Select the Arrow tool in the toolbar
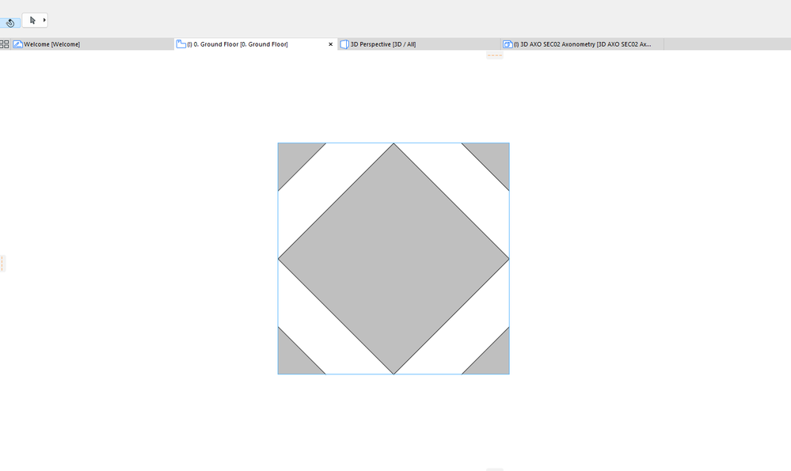Image resolution: width=791 pixels, height=471 pixels. click(x=32, y=20)
